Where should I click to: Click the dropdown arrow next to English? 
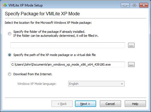[x=122, y=84]
